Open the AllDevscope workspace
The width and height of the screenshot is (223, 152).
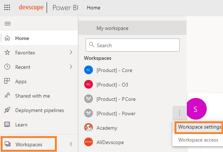point(110,142)
